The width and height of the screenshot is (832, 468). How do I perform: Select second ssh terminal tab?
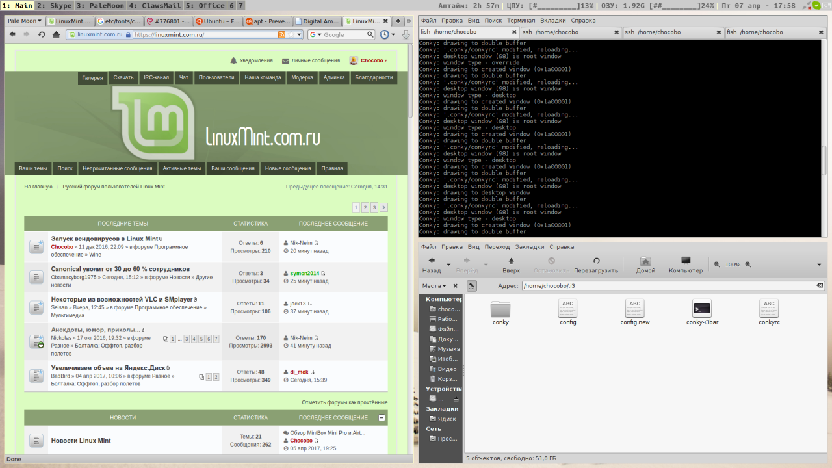click(x=673, y=32)
